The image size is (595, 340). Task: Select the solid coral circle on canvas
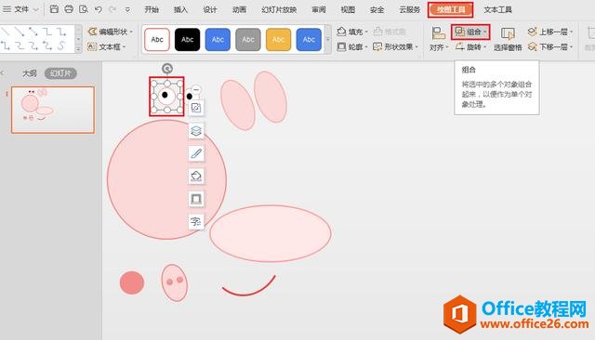click(x=132, y=282)
